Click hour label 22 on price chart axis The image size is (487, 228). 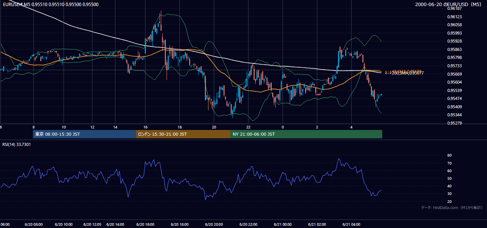tap(248, 127)
